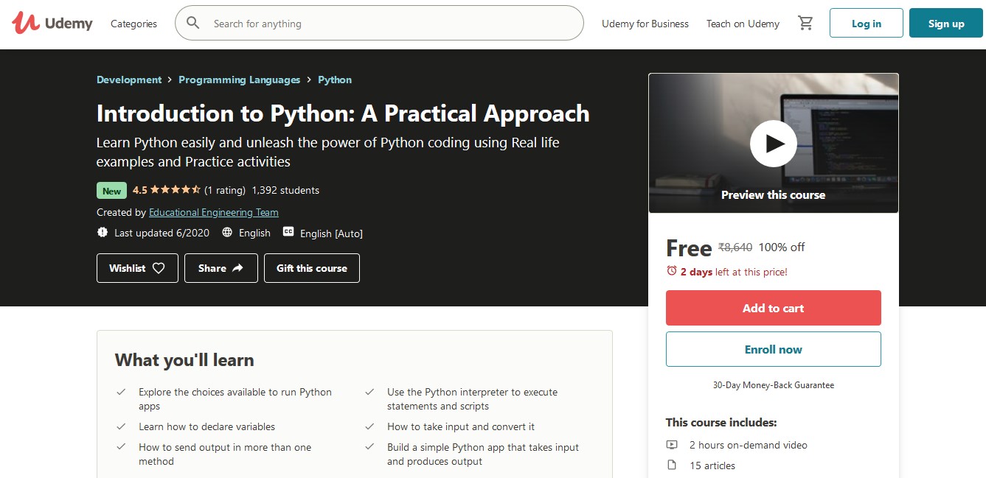Click checkmark beside Build a simple Python app
Viewport: 986px width, 478px height.
coord(369,447)
